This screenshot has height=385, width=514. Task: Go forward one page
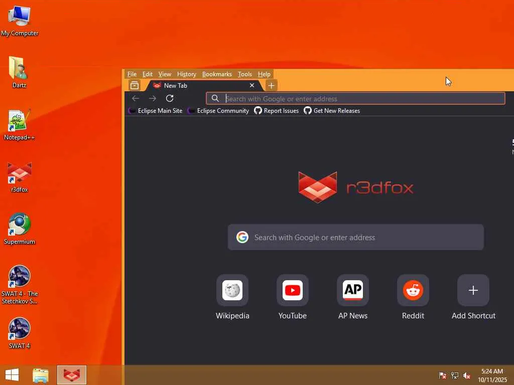[153, 98]
